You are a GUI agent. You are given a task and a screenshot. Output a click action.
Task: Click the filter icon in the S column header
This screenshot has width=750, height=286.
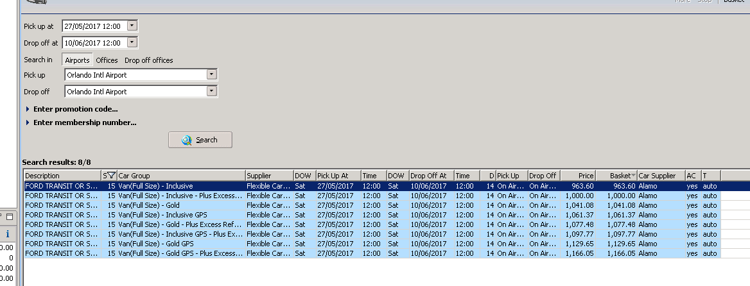click(112, 175)
